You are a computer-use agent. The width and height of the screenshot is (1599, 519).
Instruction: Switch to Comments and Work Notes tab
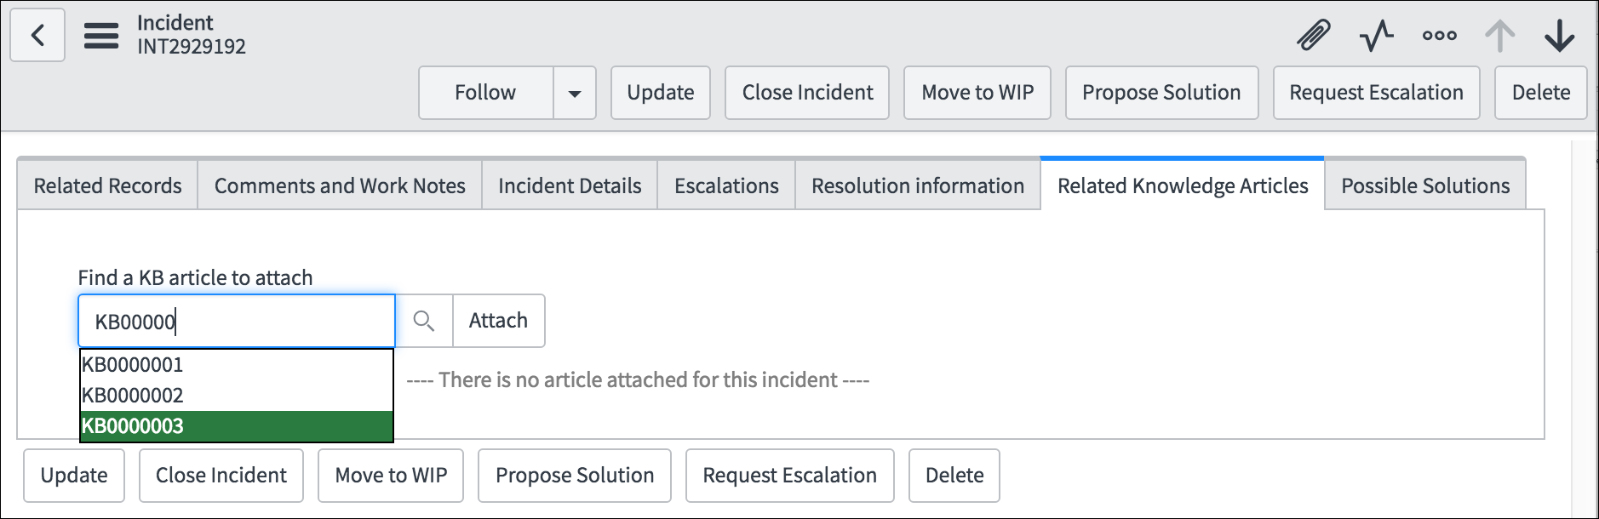click(x=339, y=185)
